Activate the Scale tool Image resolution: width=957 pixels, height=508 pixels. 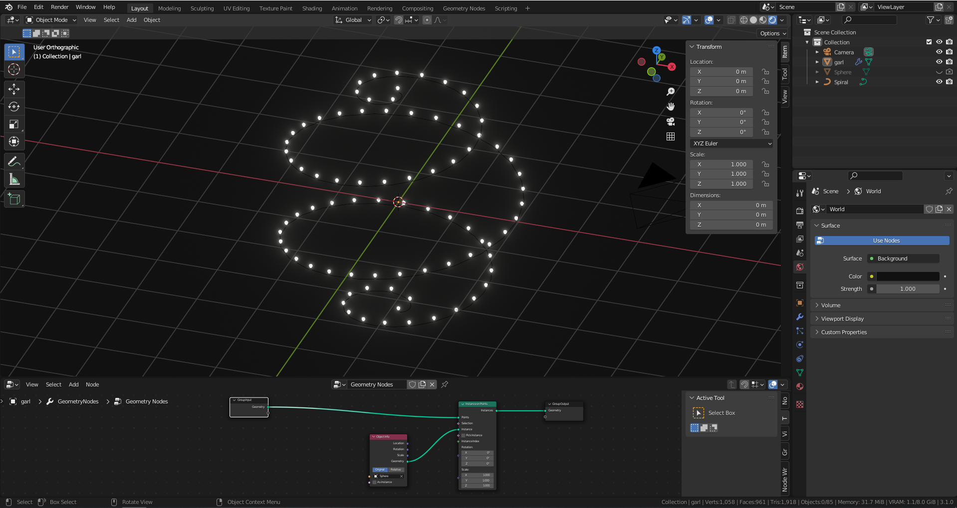(14, 125)
